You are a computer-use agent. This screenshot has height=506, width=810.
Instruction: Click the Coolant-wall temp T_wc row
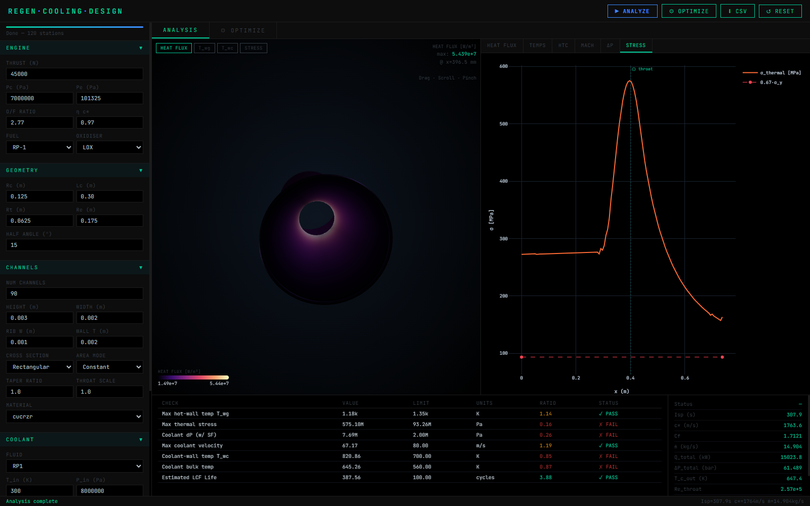tap(410, 456)
